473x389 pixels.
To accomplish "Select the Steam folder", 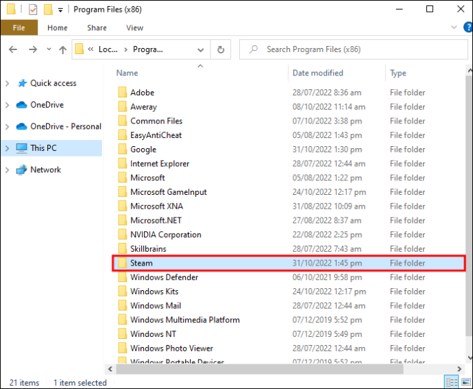I will [289, 263].
